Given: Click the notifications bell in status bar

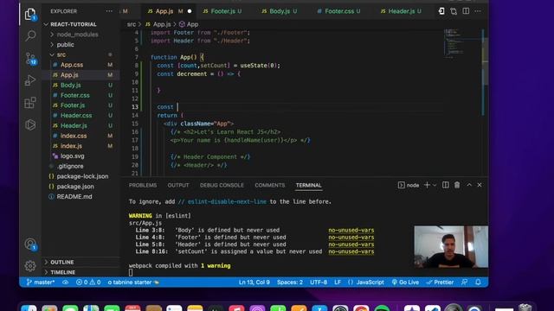Looking at the screenshot, I should pos(478,282).
